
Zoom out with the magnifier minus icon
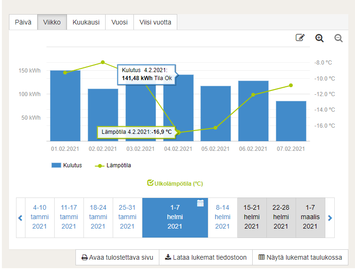tap(338, 38)
